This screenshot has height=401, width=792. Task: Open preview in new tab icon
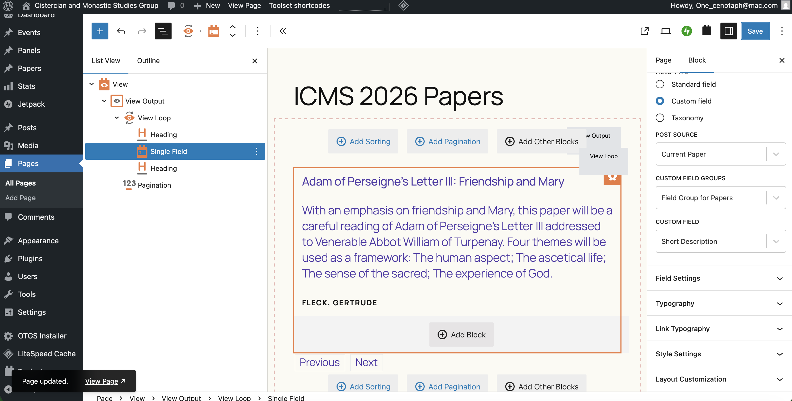point(644,31)
